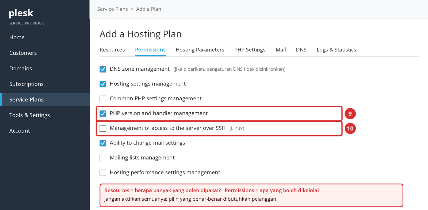Open Home in the sidebar
This screenshot has height=210, width=428.
(x=17, y=37)
